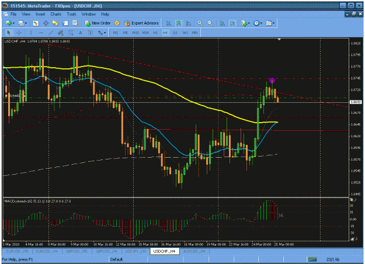Open the Help menu

105,14
